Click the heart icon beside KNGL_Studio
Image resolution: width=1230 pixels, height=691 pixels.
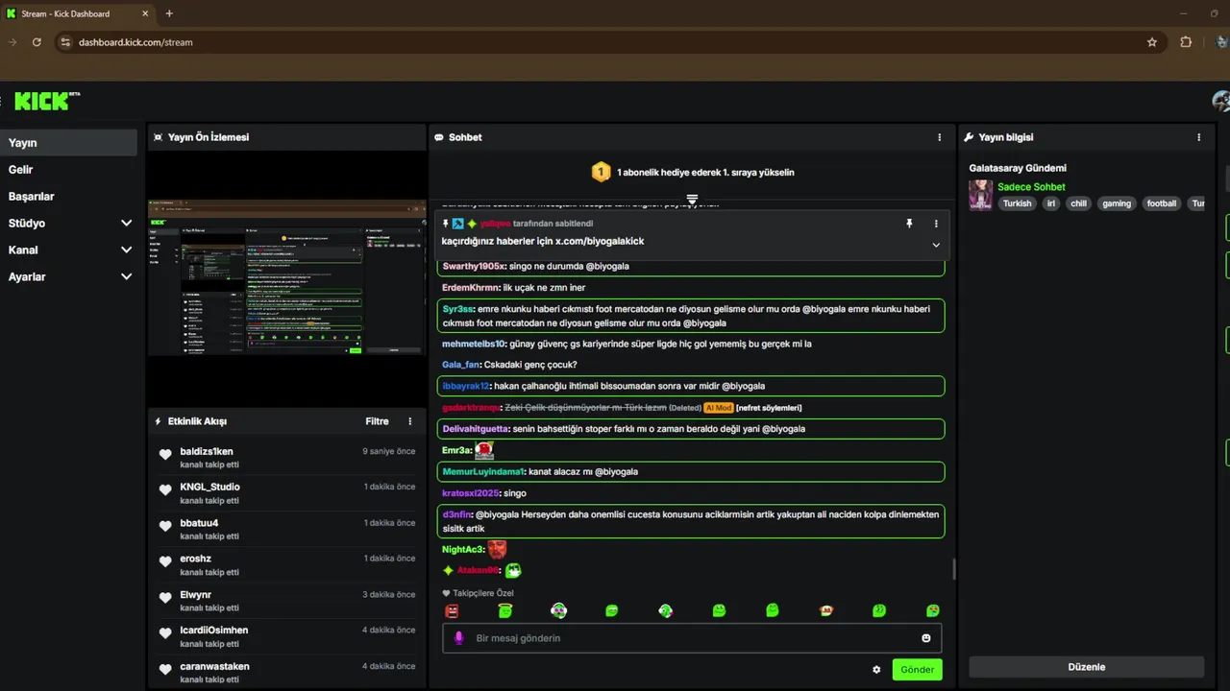(x=165, y=489)
